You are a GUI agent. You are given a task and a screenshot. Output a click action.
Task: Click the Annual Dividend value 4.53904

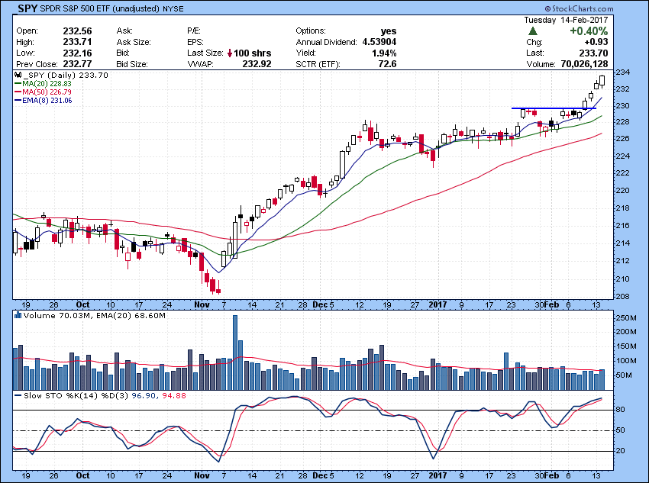pyautogui.click(x=379, y=42)
